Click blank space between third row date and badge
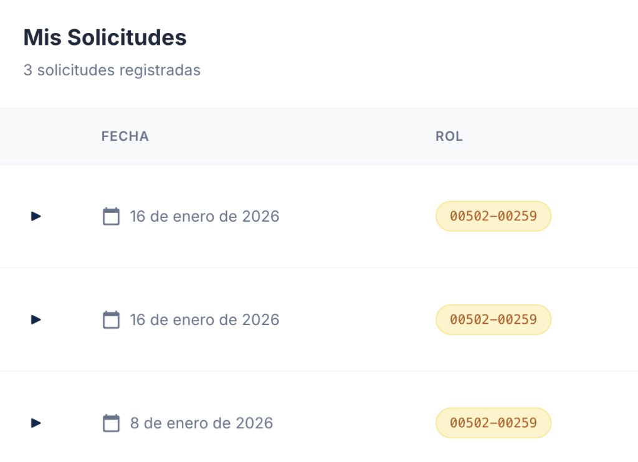Image resolution: width=638 pixels, height=462 pixels. point(355,423)
